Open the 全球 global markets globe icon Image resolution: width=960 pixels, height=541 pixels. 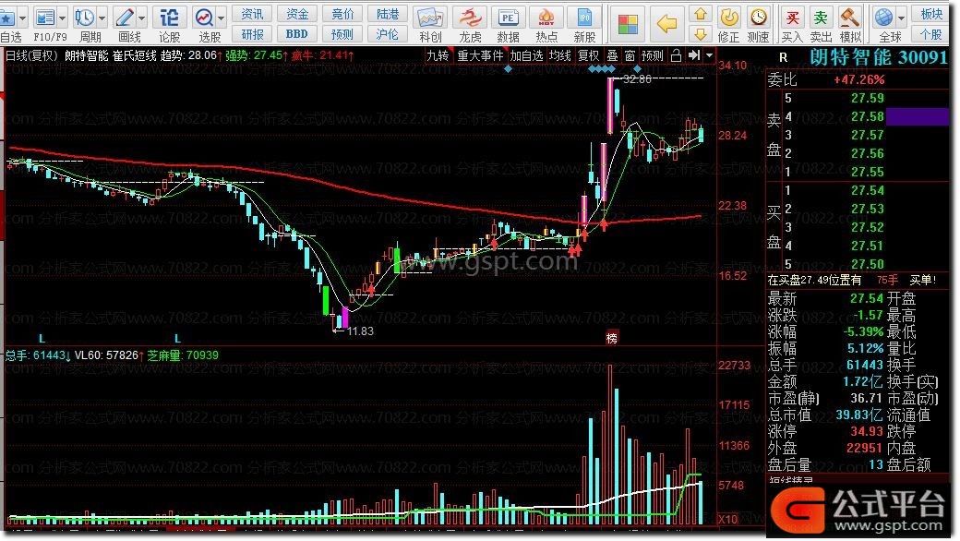click(883, 18)
